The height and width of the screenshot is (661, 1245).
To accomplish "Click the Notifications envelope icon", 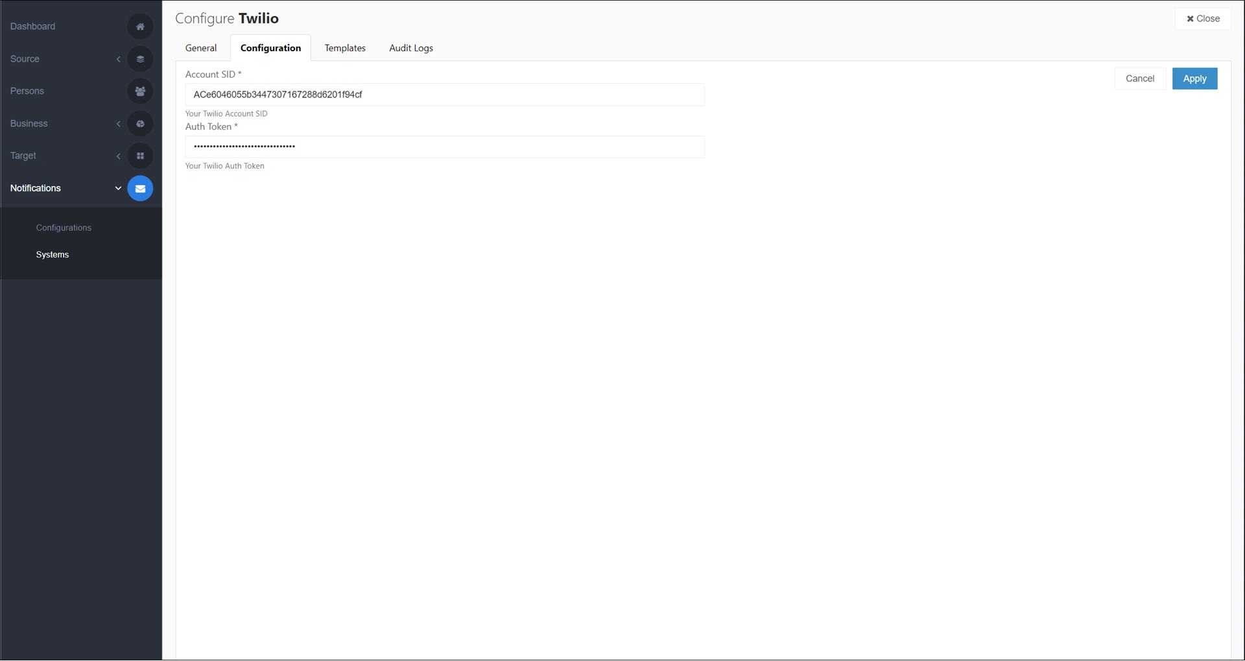I will click(x=140, y=189).
